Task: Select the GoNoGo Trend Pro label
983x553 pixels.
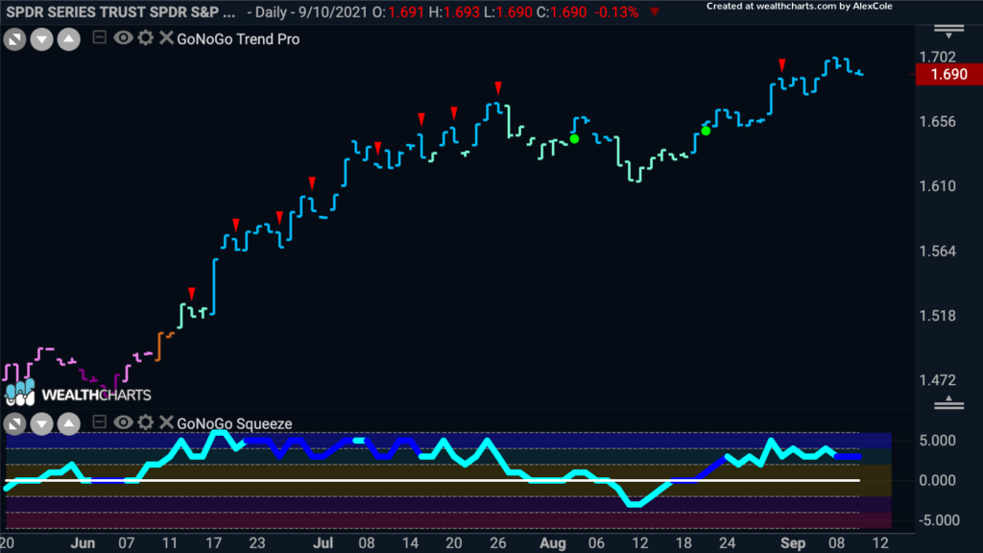Action: click(238, 38)
